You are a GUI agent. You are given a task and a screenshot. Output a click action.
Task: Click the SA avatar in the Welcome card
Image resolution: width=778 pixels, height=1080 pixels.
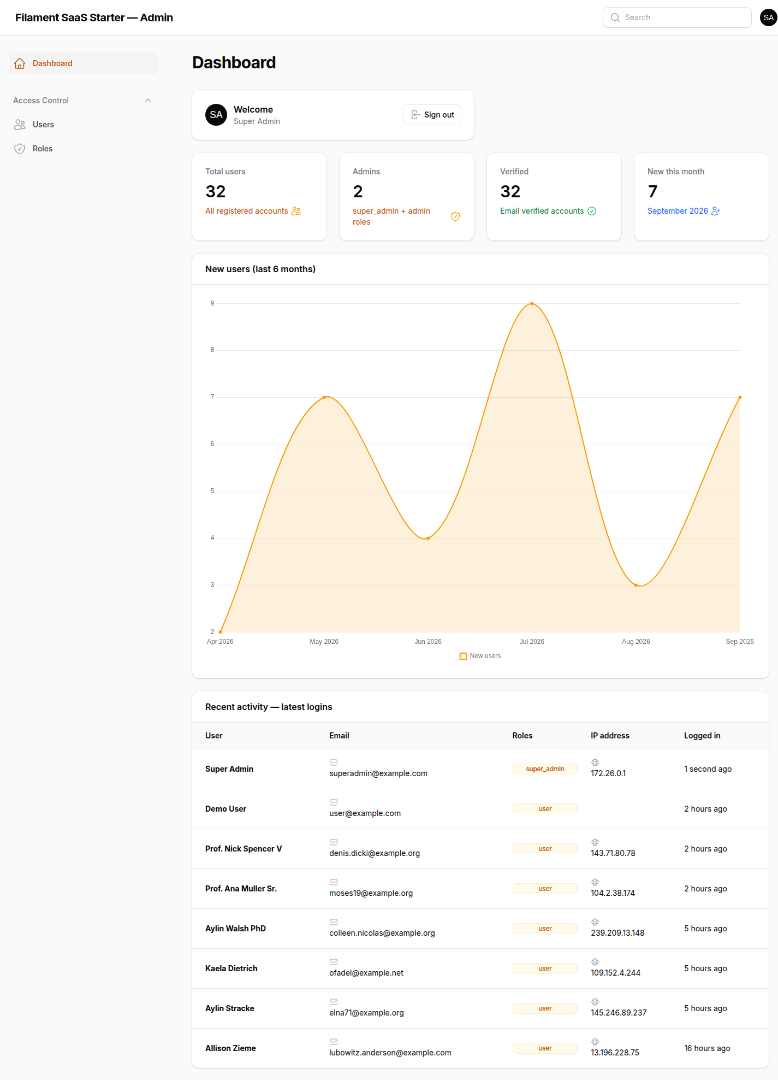tap(216, 115)
